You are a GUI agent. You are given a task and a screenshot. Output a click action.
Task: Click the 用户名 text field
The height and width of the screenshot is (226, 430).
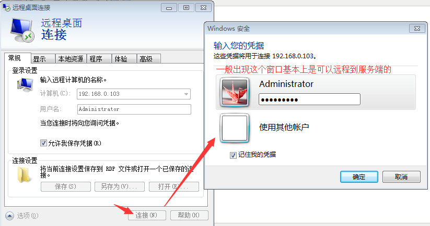pos(134,109)
